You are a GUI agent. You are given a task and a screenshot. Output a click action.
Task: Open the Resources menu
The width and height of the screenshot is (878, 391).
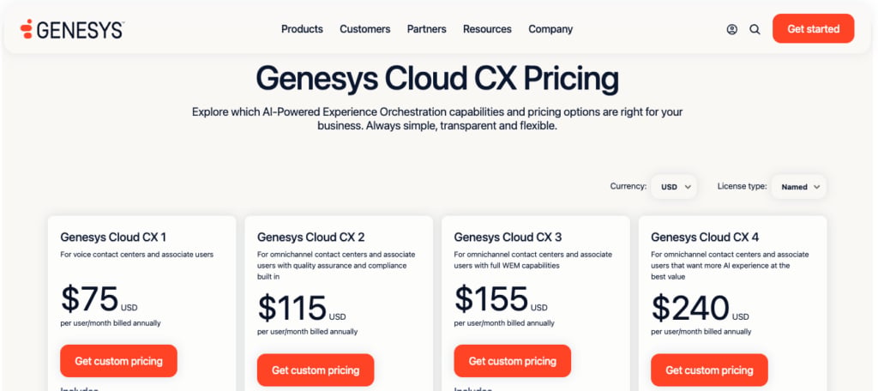click(487, 29)
